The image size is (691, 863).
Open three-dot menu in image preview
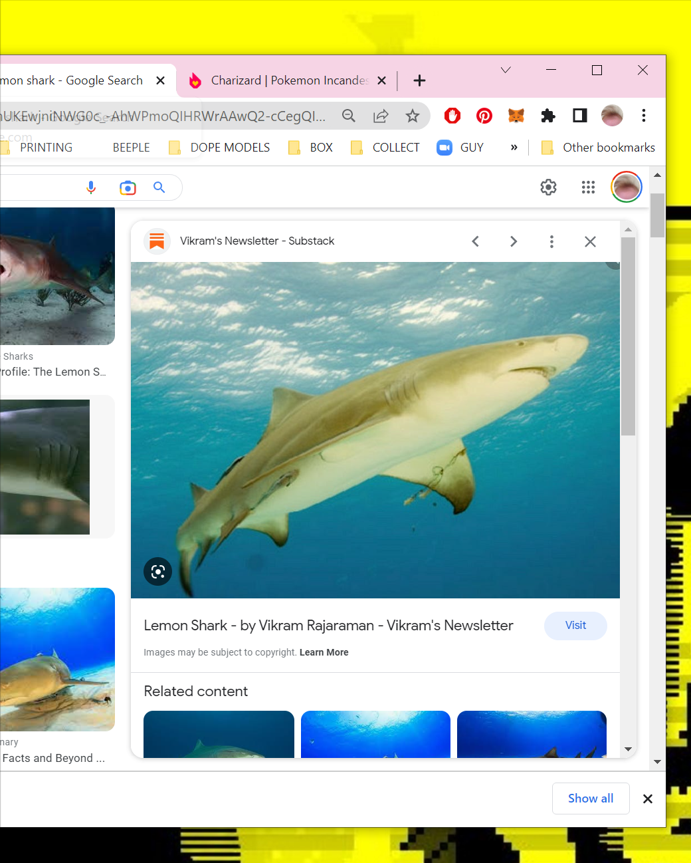[551, 241]
